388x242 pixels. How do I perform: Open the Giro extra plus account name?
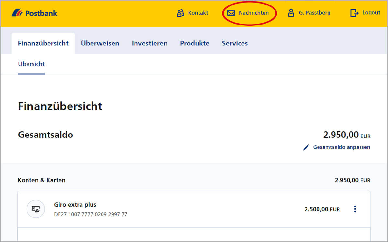point(75,204)
